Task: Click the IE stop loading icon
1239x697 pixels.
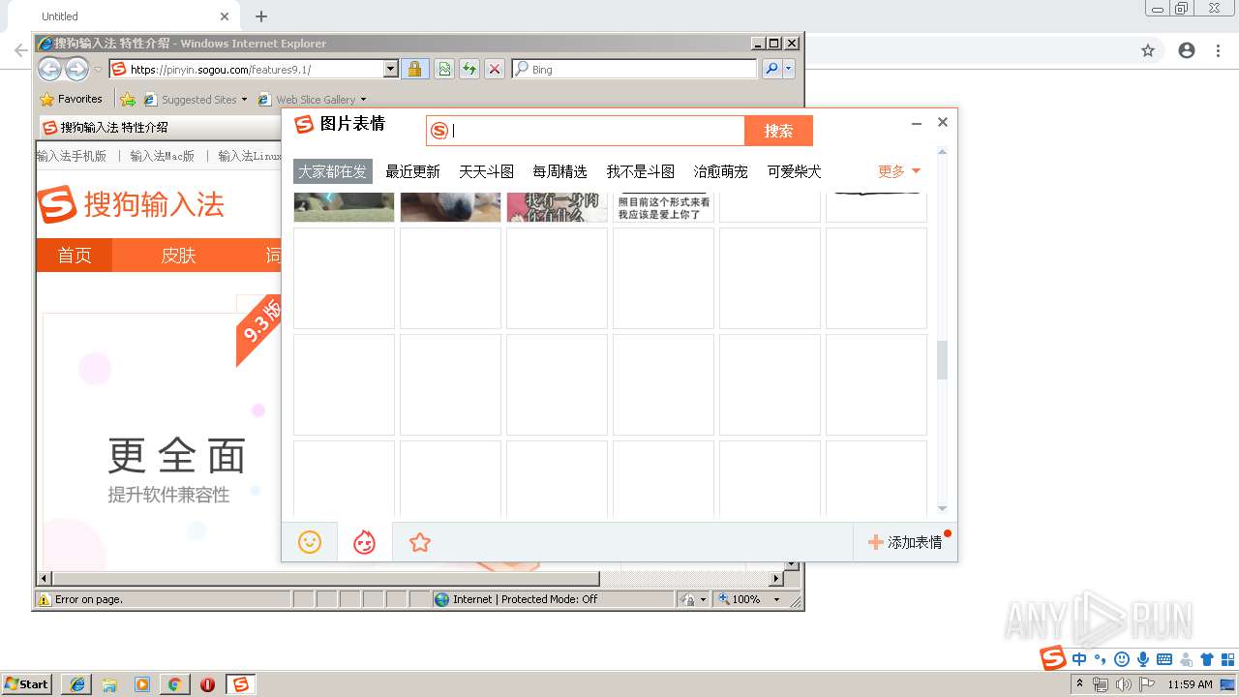Action: click(495, 69)
